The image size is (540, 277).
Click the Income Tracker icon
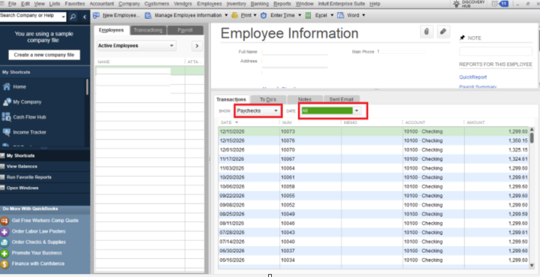point(7,132)
